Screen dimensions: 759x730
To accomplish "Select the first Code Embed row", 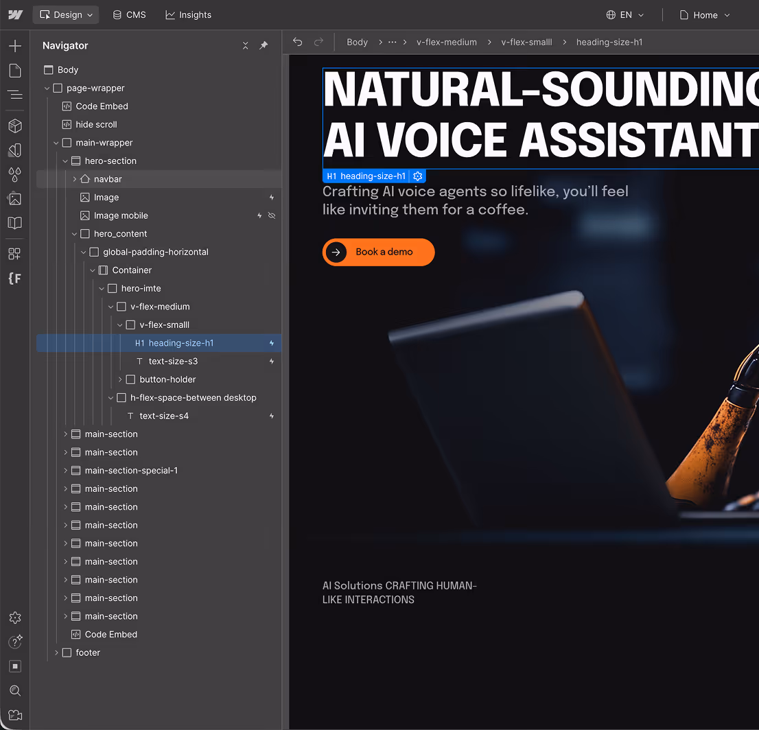I will (159, 106).
